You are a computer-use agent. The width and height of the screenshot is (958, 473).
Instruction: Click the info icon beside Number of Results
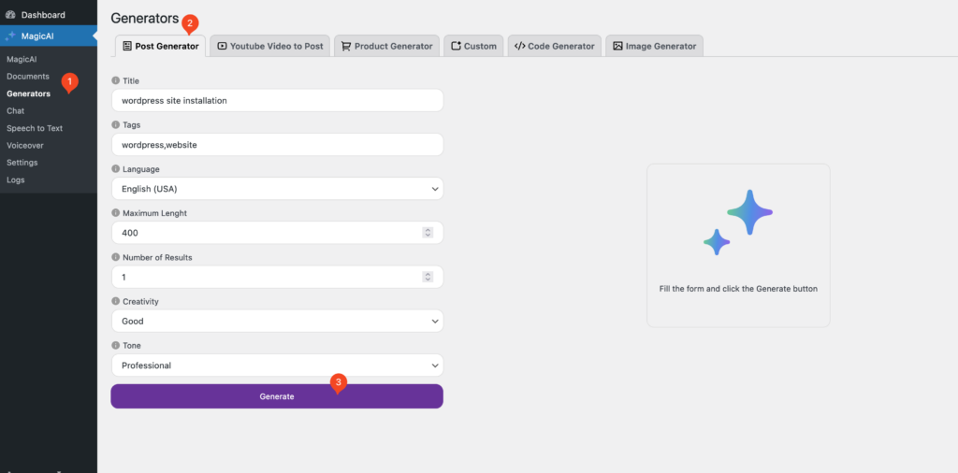pyautogui.click(x=116, y=258)
